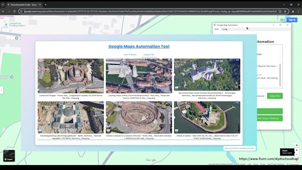The width and height of the screenshot is (302, 170).
Task: Open the Leaning Tower of Pisa image
Action: coord(139,76)
